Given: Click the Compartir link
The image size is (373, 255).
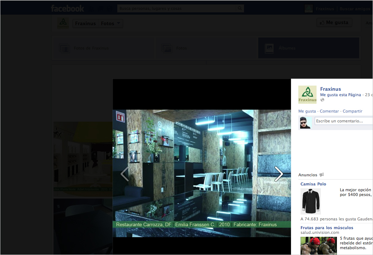Looking at the screenshot, I should pyautogui.click(x=352, y=111).
